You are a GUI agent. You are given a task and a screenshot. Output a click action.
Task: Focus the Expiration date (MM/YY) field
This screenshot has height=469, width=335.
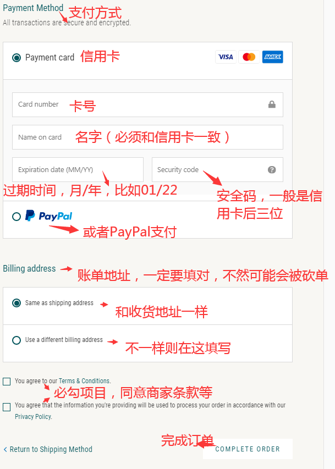coord(78,169)
